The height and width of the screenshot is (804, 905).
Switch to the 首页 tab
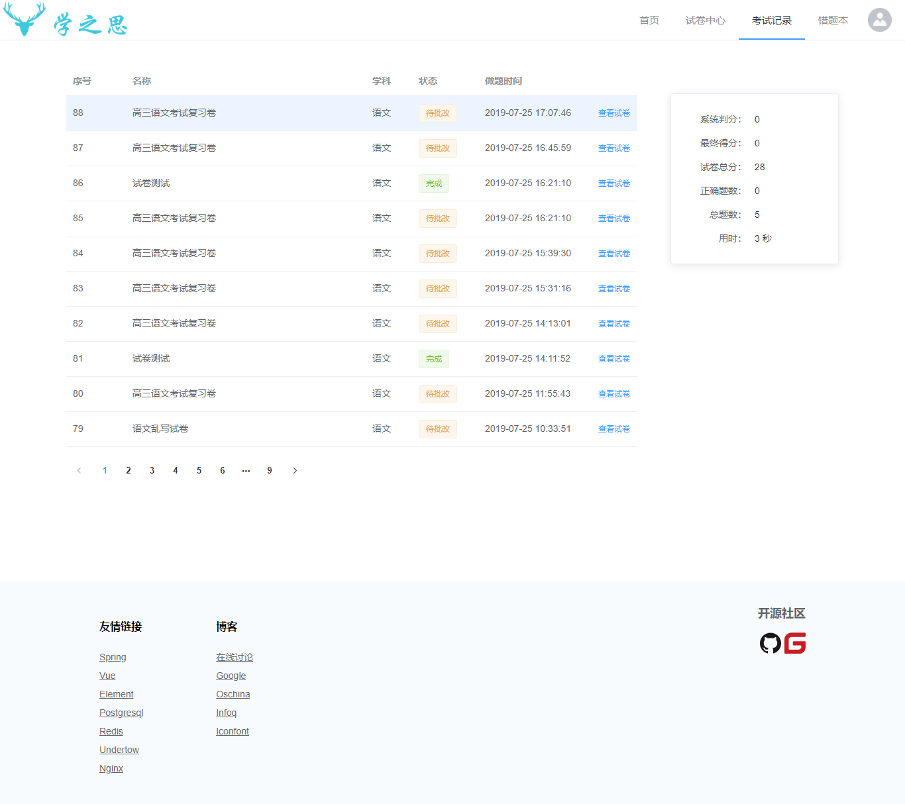(x=649, y=21)
